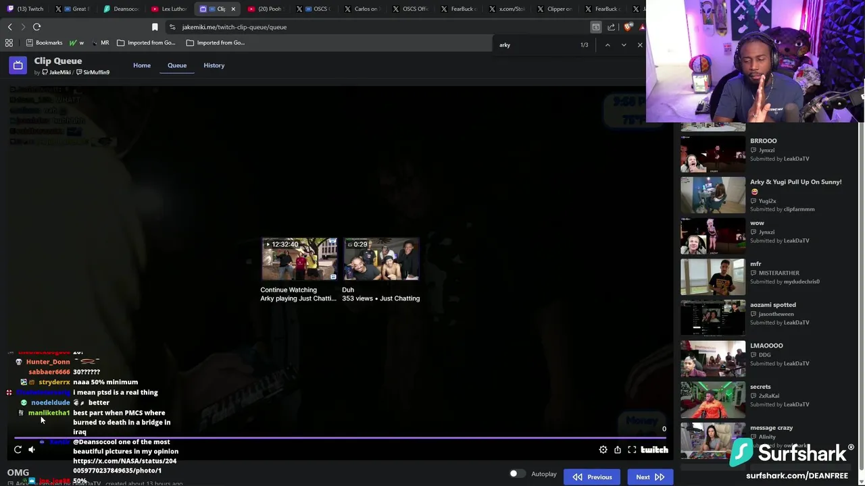Open the MR bookmark
Image resolution: width=865 pixels, height=486 pixels.
101,43
